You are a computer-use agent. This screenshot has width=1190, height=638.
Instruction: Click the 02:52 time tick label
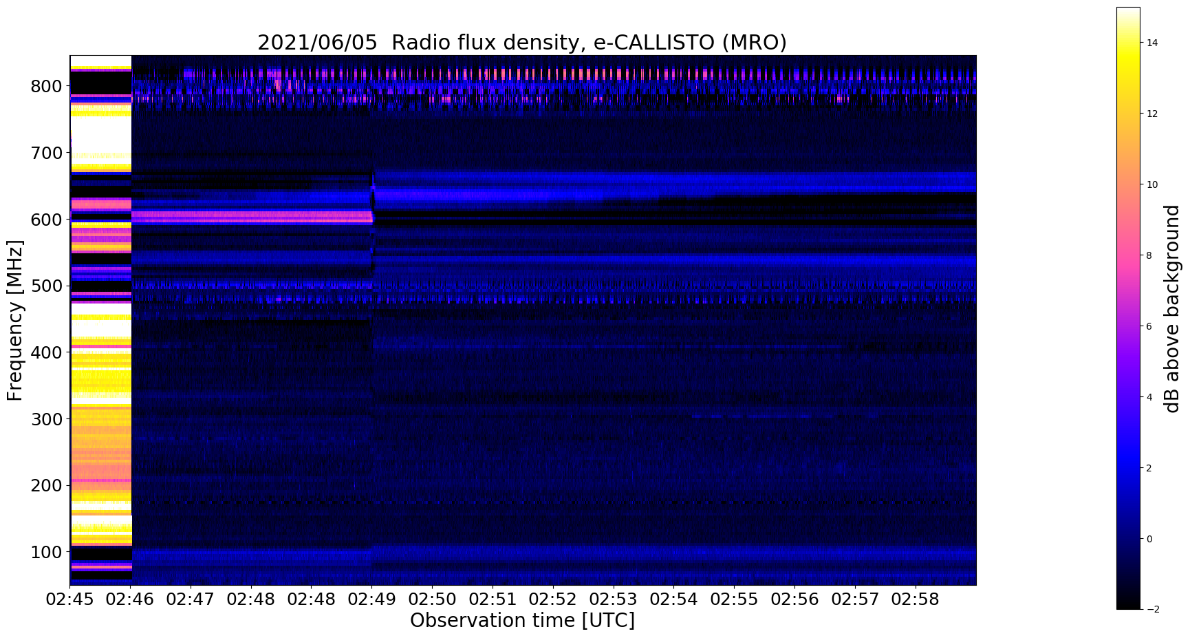(553, 599)
